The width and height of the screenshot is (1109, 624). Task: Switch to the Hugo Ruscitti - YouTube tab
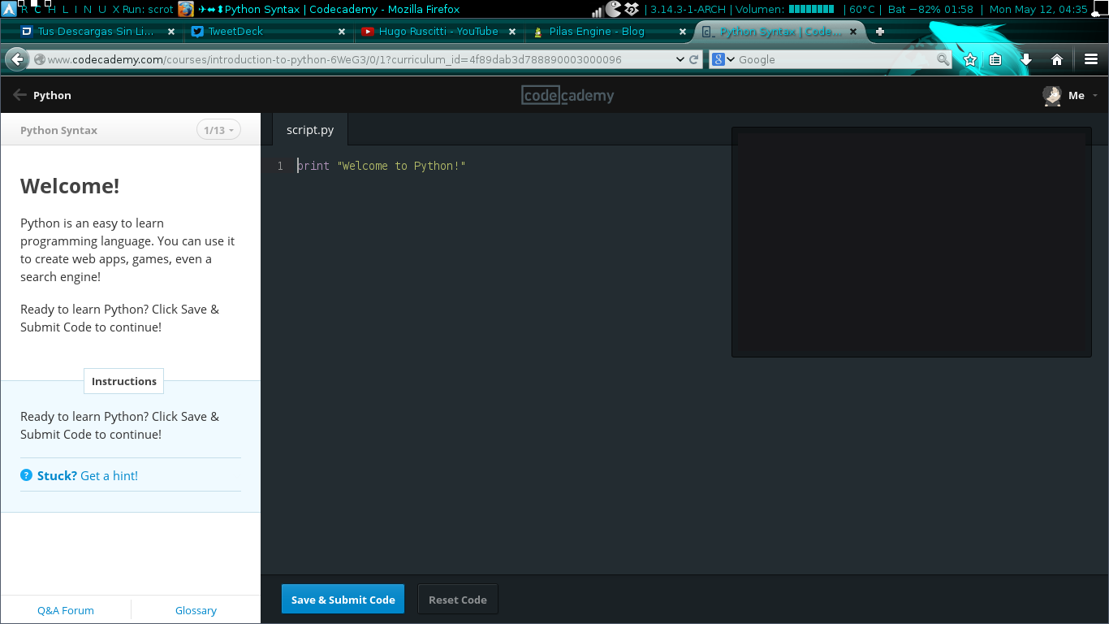click(438, 32)
